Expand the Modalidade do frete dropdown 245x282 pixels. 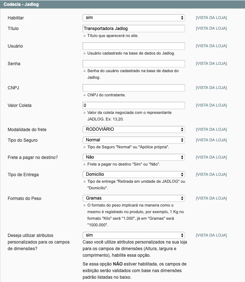coord(134,129)
